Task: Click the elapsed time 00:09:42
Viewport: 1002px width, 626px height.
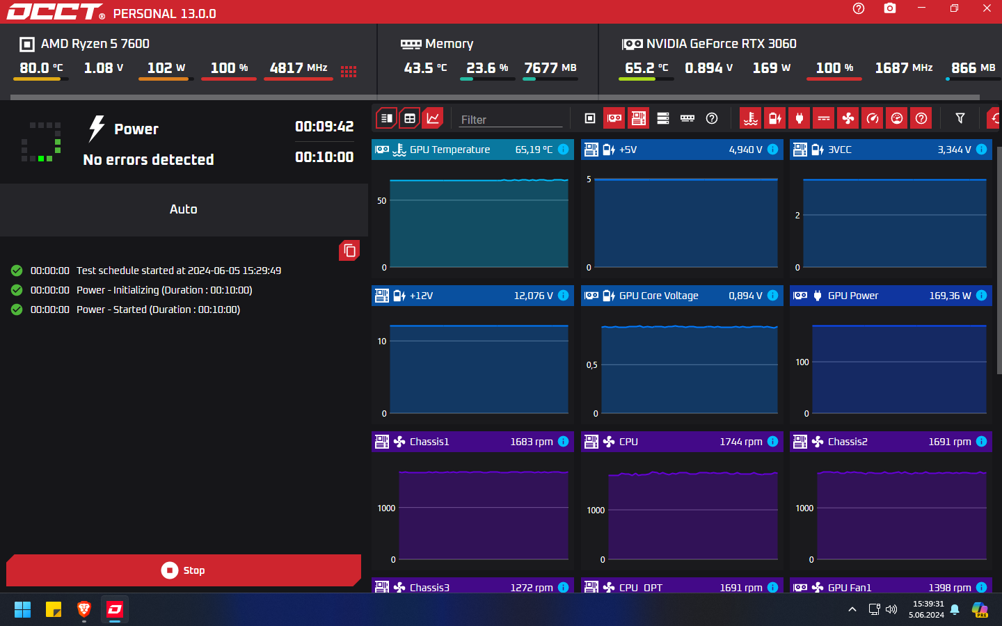Action: (x=324, y=127)
